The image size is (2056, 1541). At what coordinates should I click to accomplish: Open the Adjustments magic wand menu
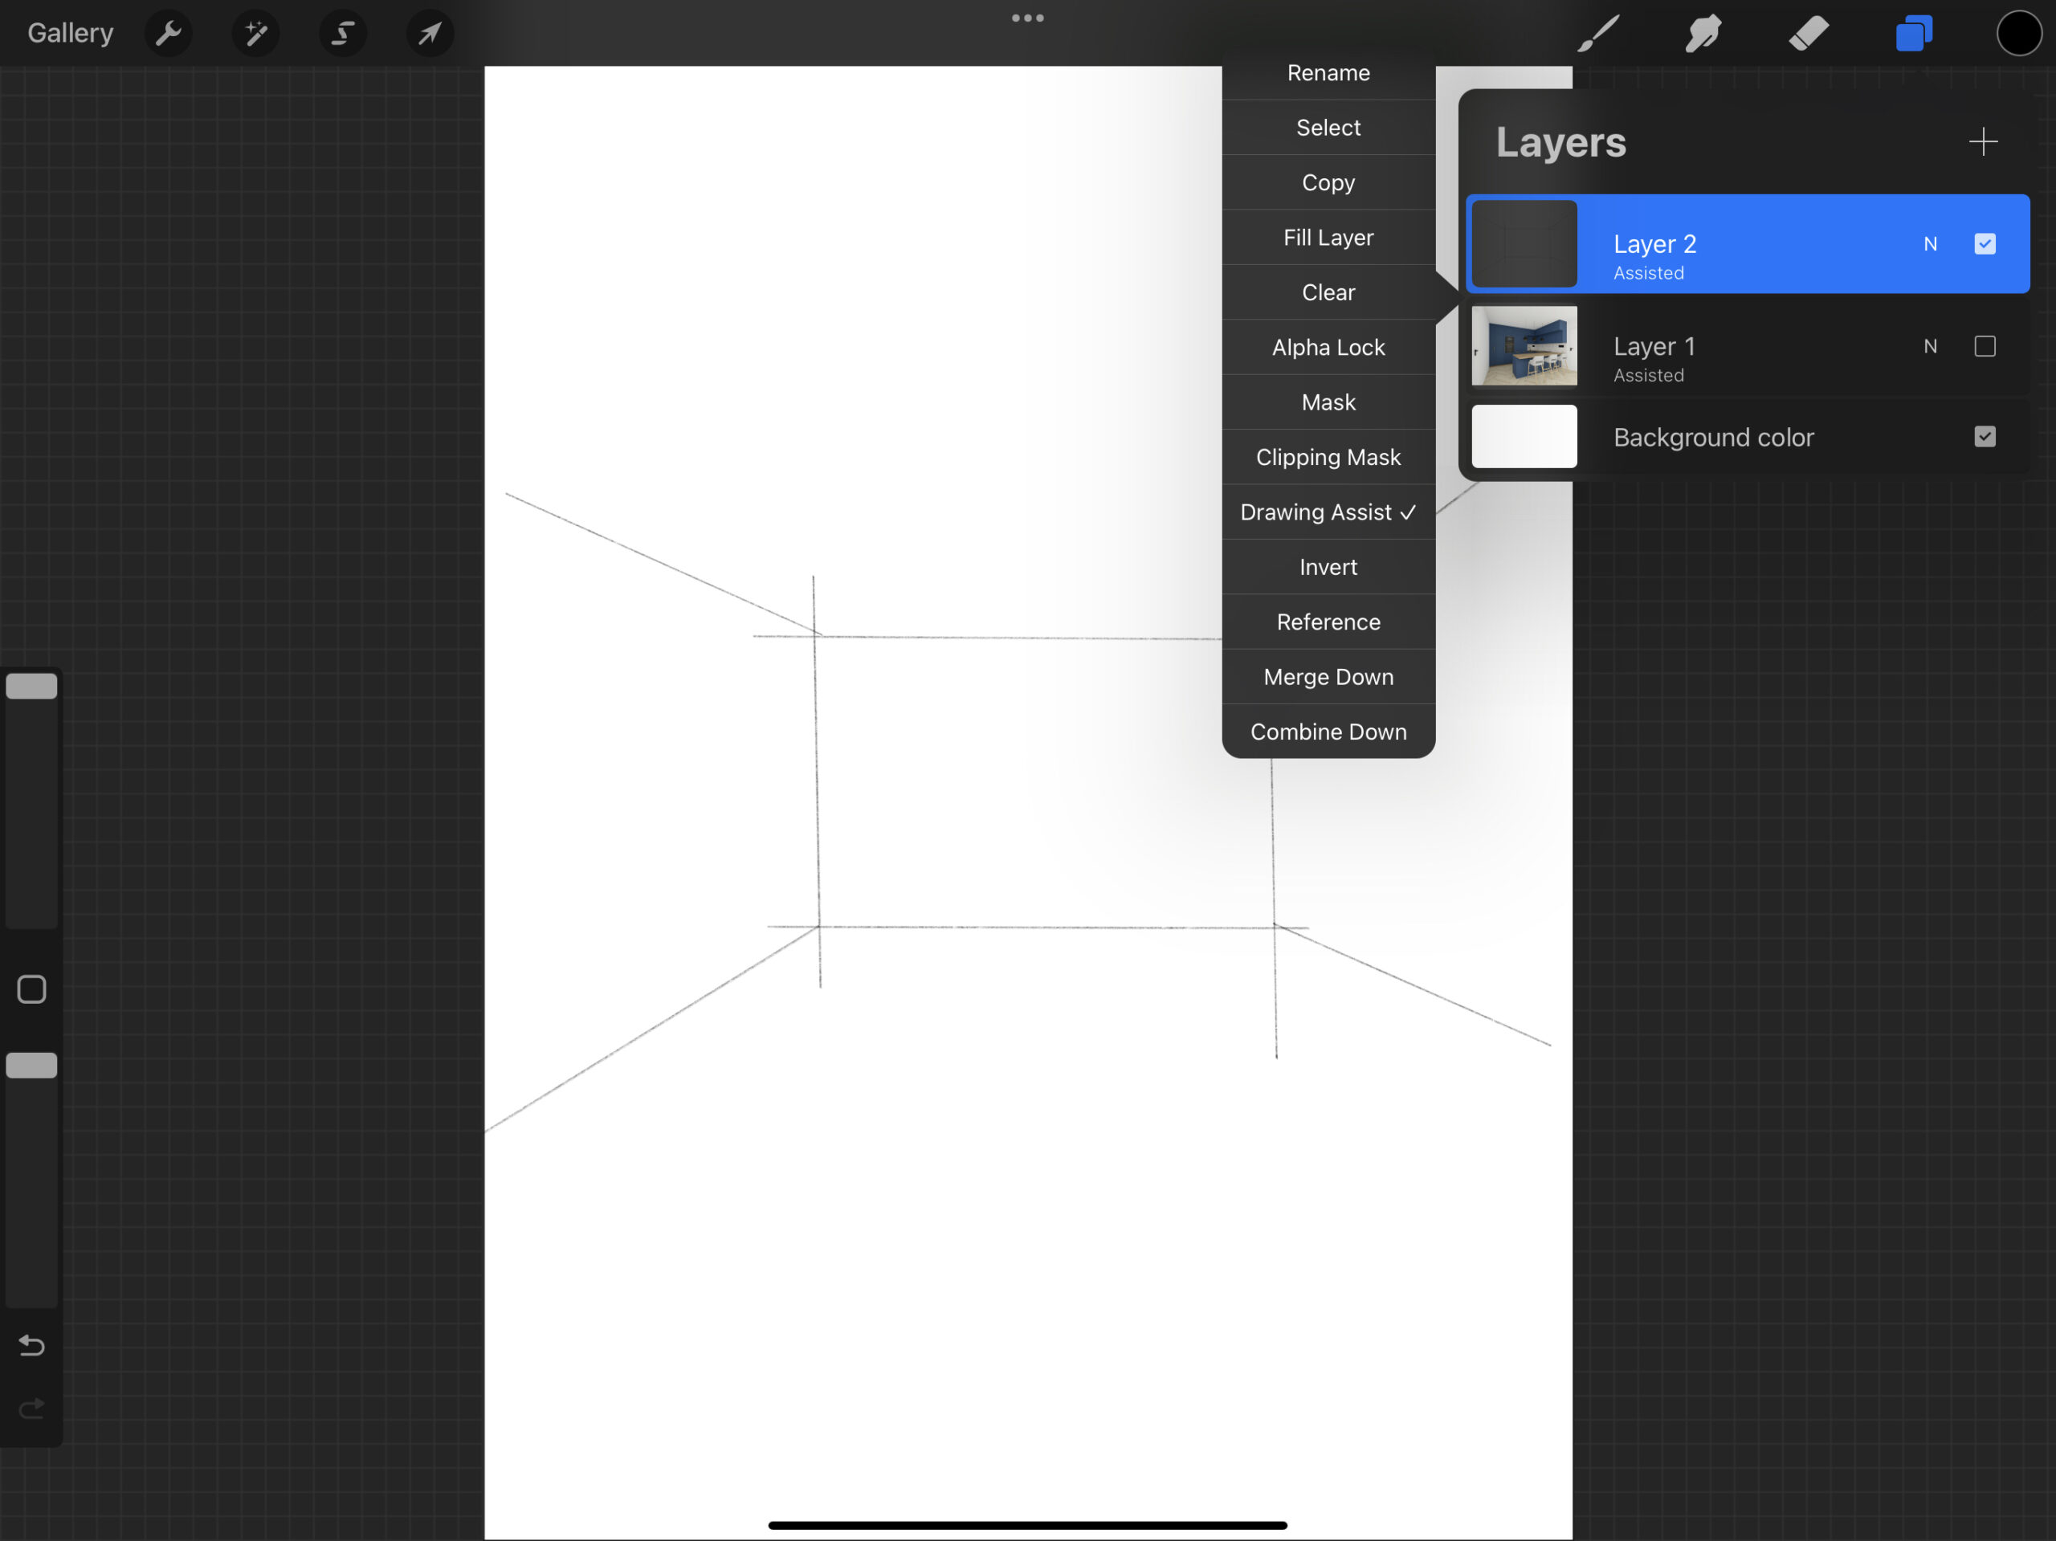(255, 34)
